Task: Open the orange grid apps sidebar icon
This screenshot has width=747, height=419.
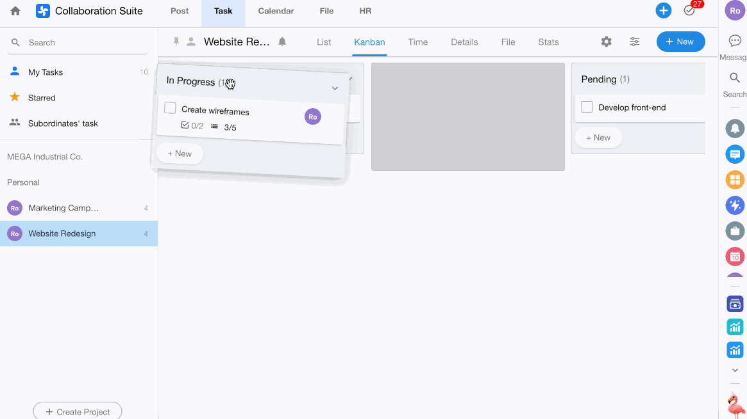Action: pyautogui.click(x=735, y=180)
